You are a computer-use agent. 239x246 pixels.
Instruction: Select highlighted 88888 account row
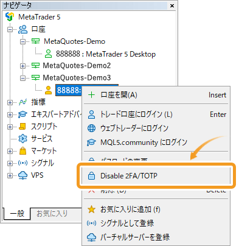[69, 90]
